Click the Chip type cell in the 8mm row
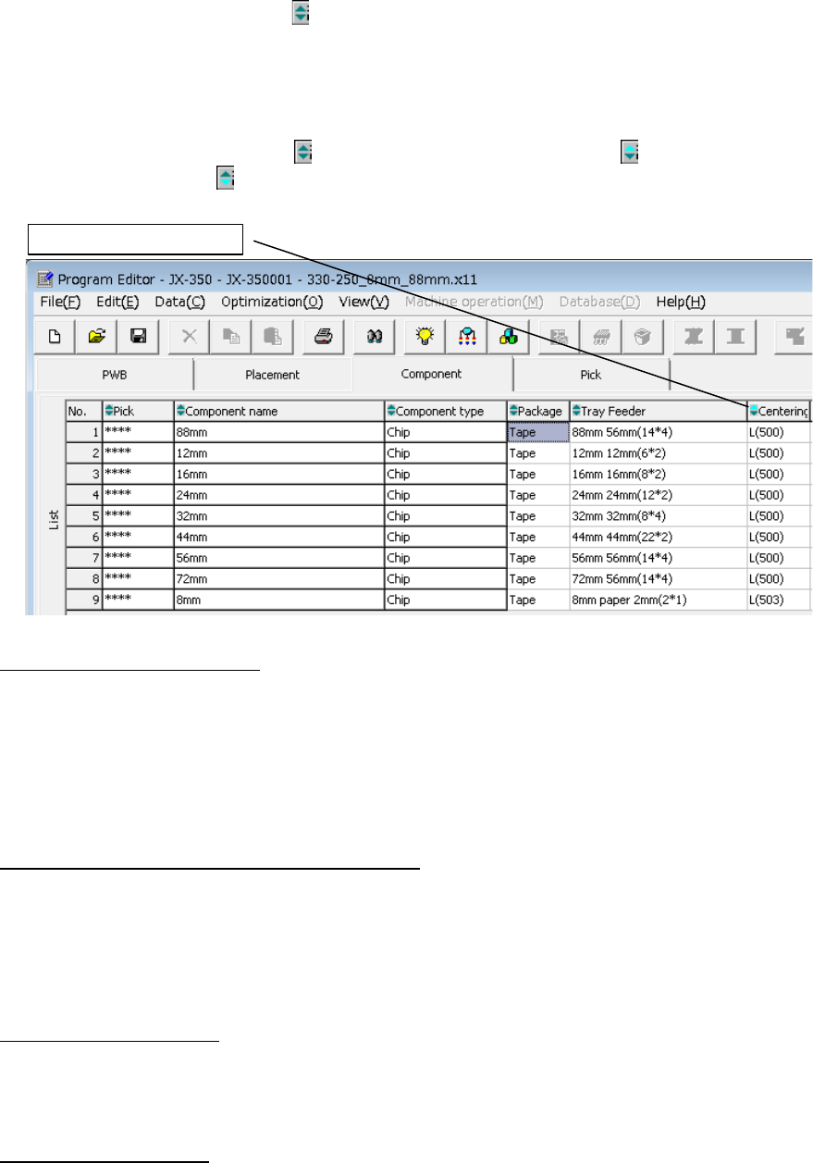This screenshot has height=1163, width=813. coord(446,600)
